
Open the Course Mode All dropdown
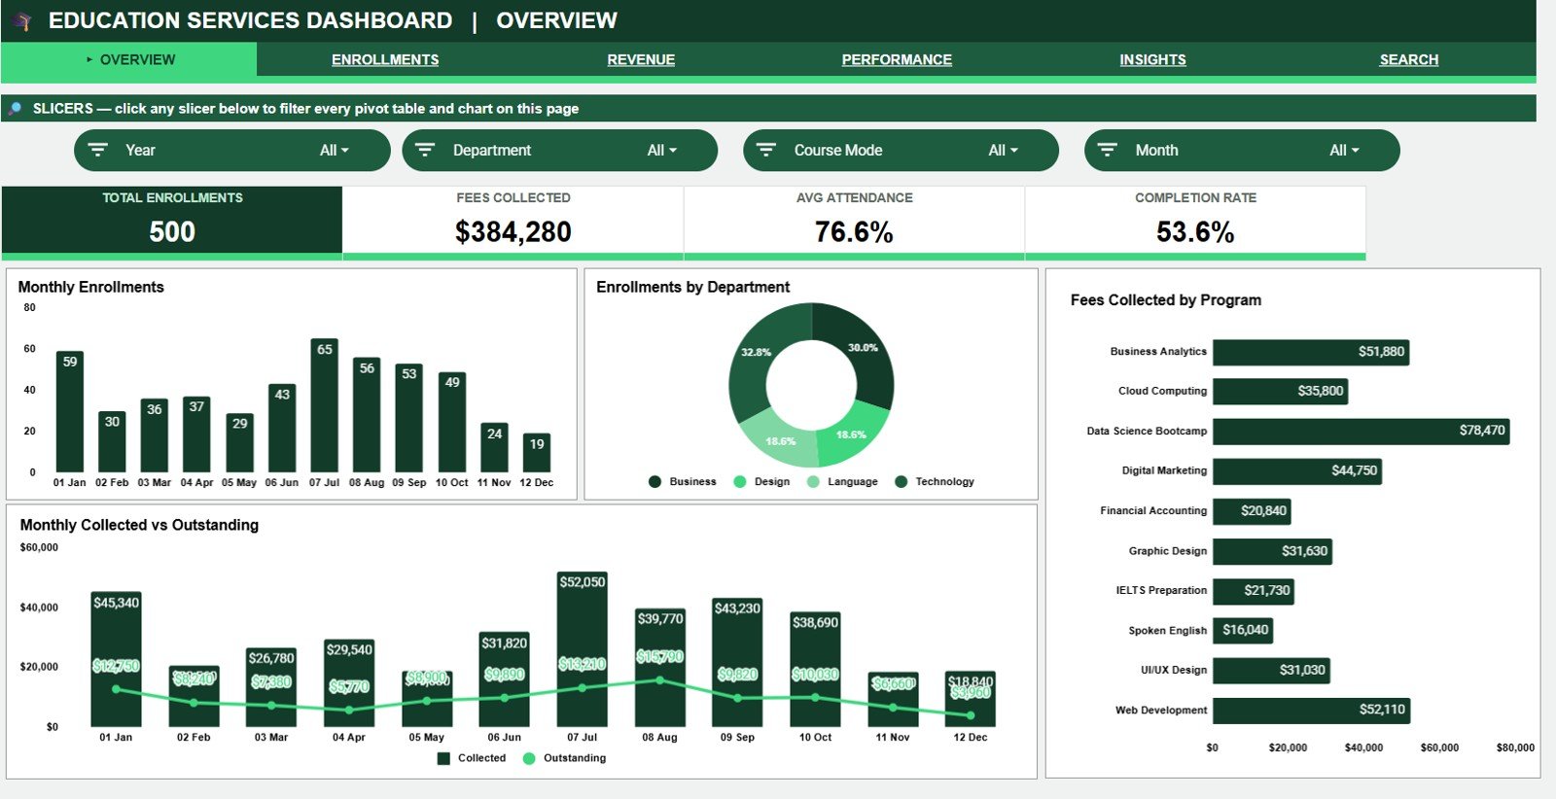pos(1003,150)
